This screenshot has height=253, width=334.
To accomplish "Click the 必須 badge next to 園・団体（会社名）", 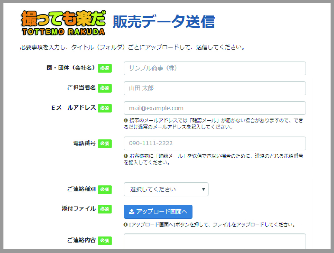I will tap(105, 68).
